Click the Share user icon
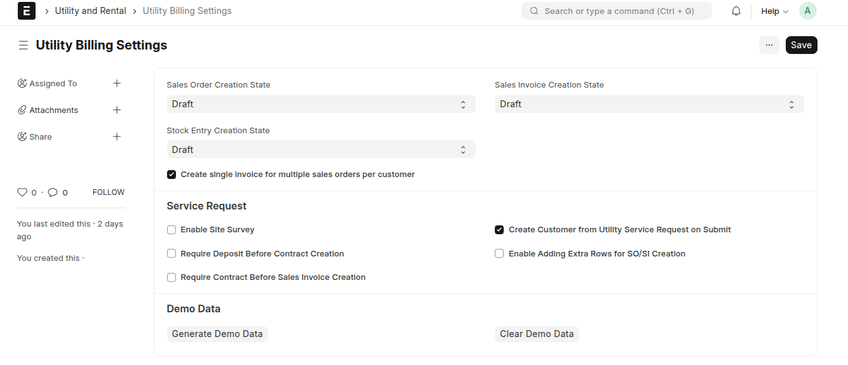 (22, 136)
